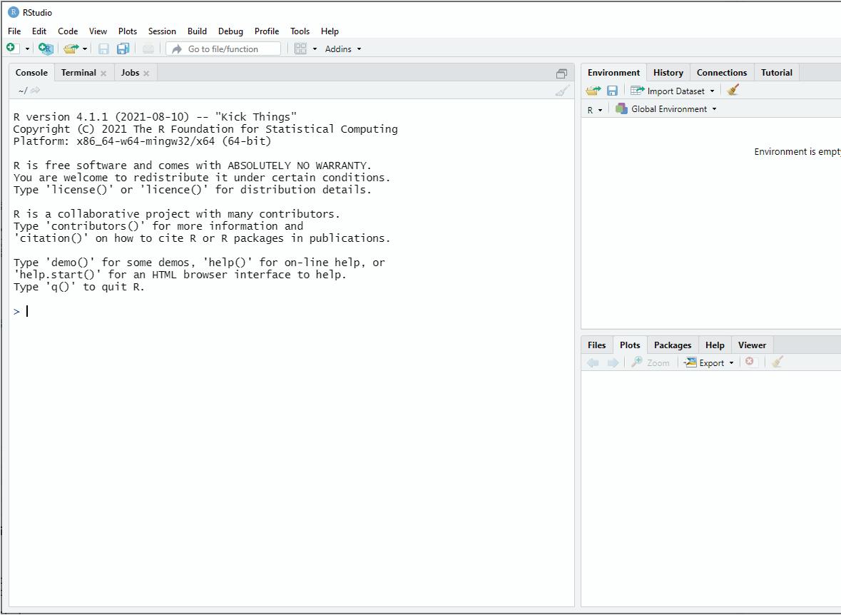Click the Zoom plot button
Screen dimensions: 841x615
pyautogui.click(x=650, y=362)
